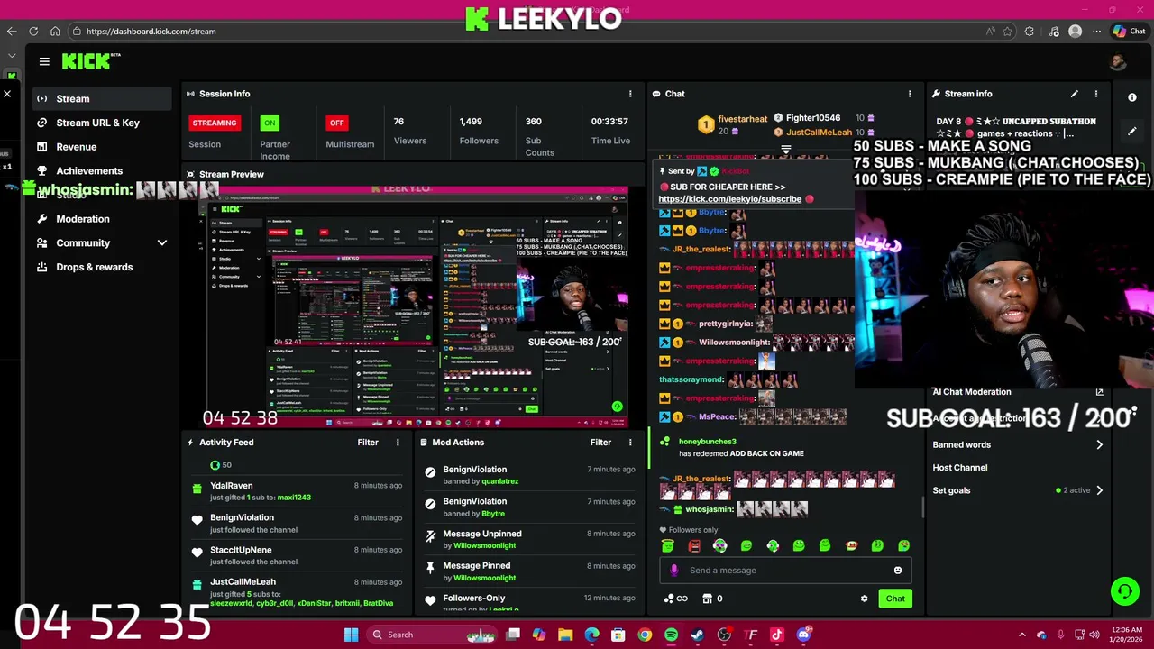This screenshot has width=1154, height=649.
Task: Click the browser back arrow
Action: tap(12, 32)
